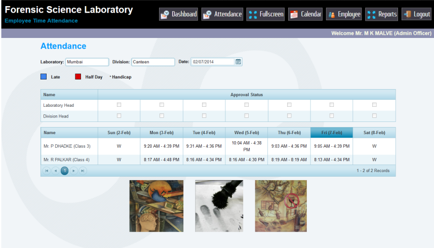Click the Logout button
Image resolution: width=434 pixels, height=248 pixels.
click(x=417, y=14)
